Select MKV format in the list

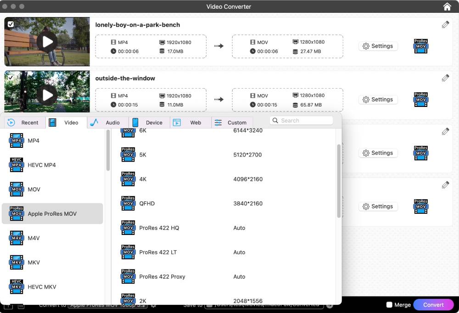tap(52, 263)
